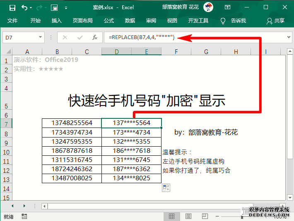Screen dimensions: 294x221
Task: Click the Insert Function fx icon
Action: click(94, 37)
